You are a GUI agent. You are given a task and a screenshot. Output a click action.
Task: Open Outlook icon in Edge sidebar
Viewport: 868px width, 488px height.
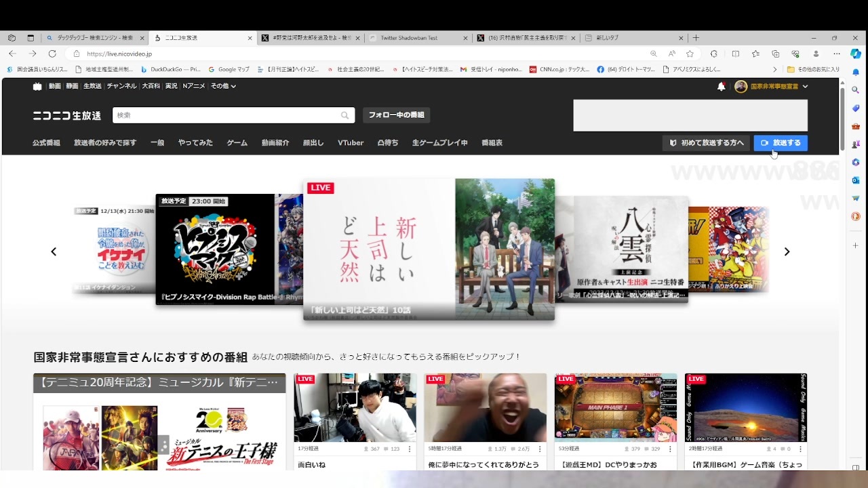click(856, 180)
